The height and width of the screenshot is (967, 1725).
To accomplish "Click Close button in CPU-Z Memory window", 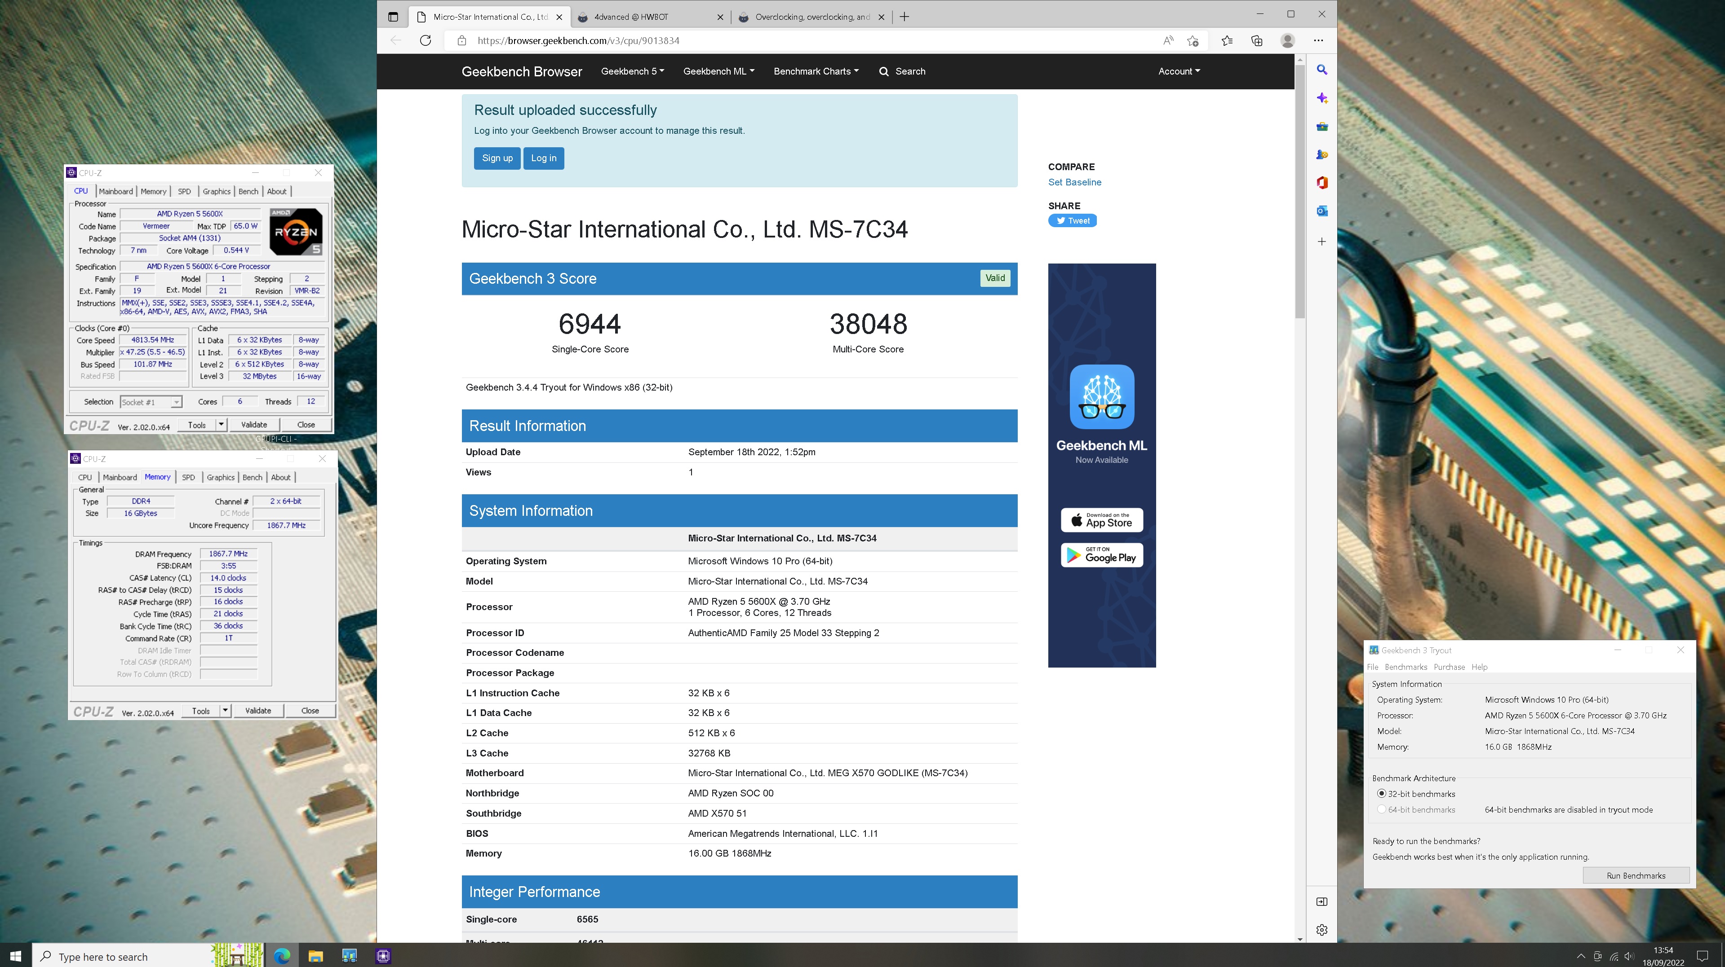I will click(310, 711).
